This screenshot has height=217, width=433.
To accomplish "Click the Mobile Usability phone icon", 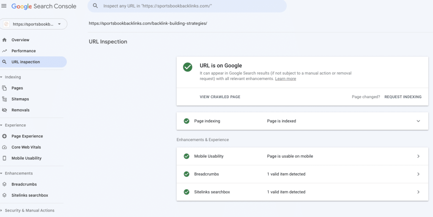I will tap(4, 158).
